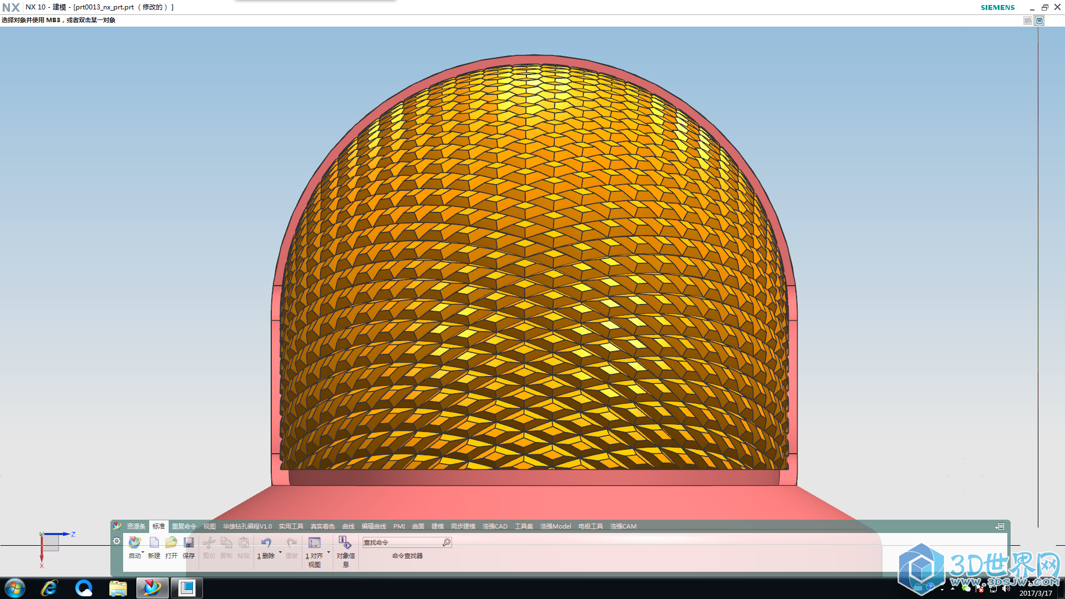Launch Internet Explorer from taskbar
The image size is (1065, 599).
(49, 588)
